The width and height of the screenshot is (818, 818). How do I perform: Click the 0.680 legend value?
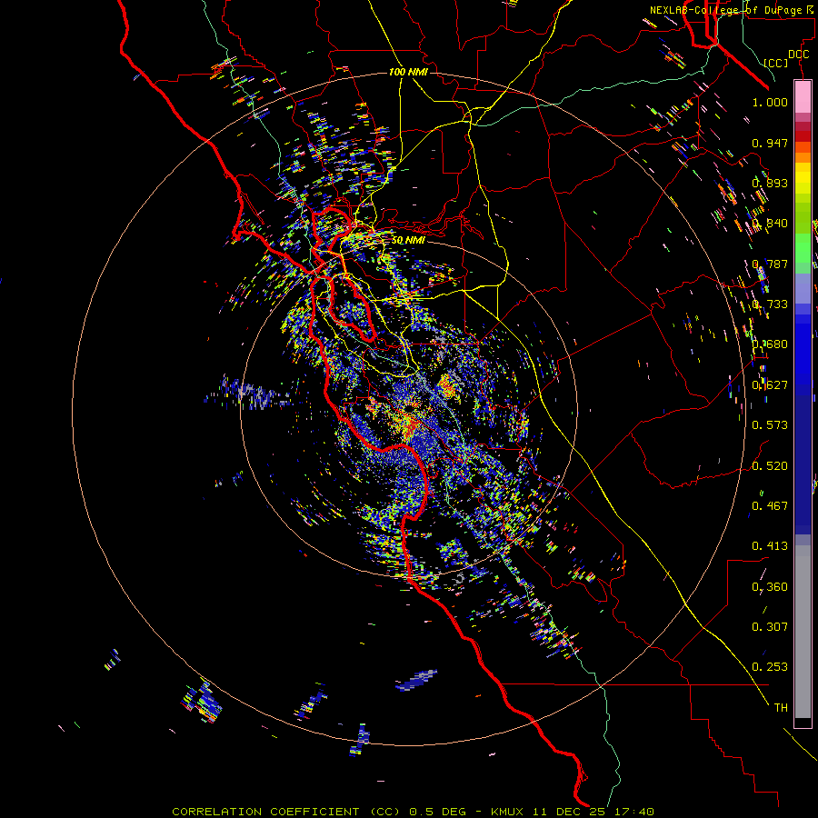point(770,344)
